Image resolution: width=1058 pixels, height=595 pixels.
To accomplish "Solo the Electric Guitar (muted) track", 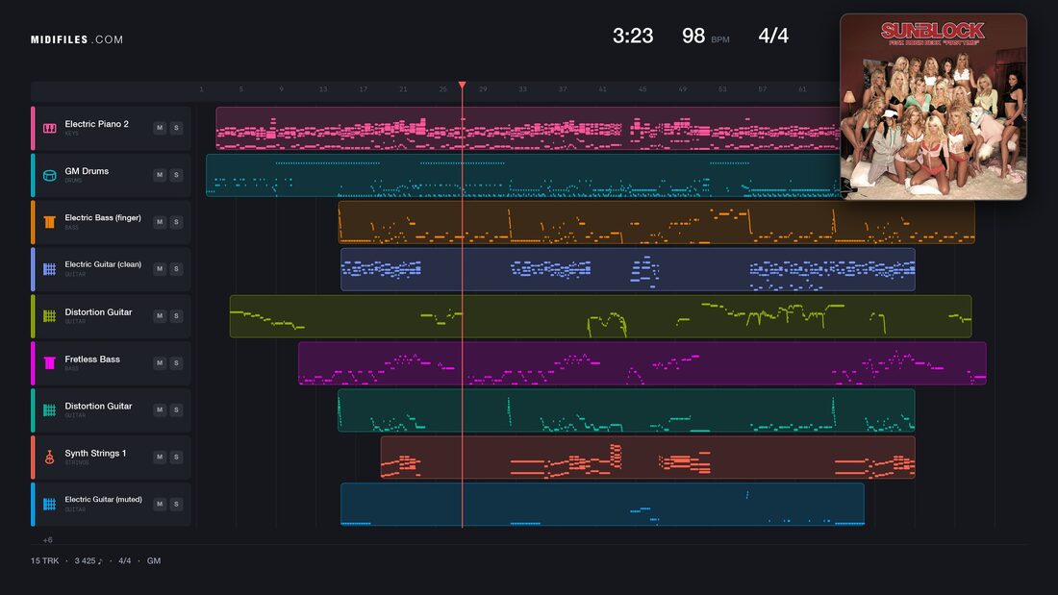I will click(176, 504).
